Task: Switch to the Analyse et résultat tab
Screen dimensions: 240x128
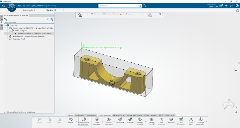Action: click(x=143, y=115)
